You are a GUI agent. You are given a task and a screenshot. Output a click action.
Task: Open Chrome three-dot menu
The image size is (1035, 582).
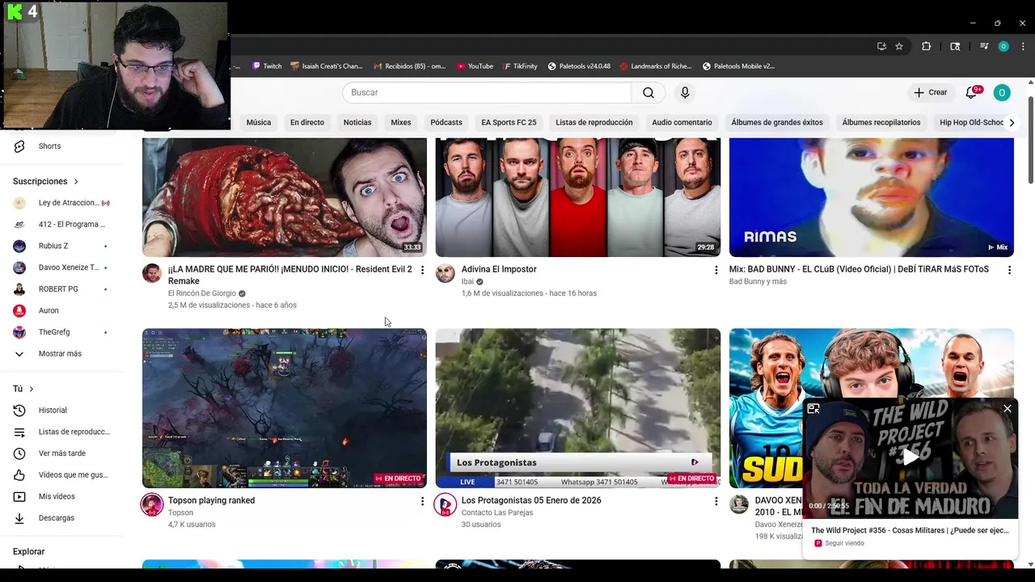(x=1022, y=46)
